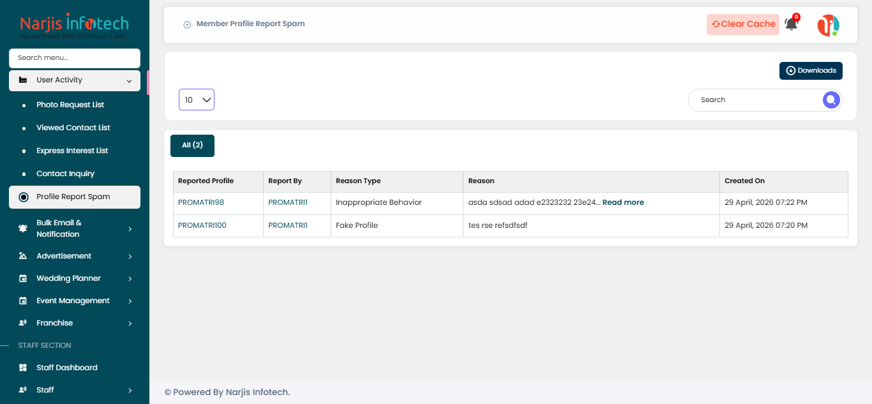Click the Bulk Email & Notification bell icon

click(x=23, y=228)
